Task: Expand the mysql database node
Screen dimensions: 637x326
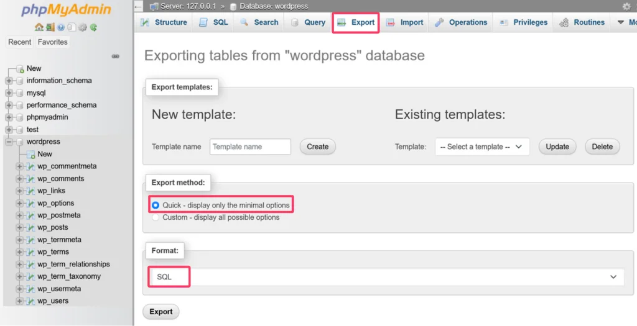Action: point(9,93)
